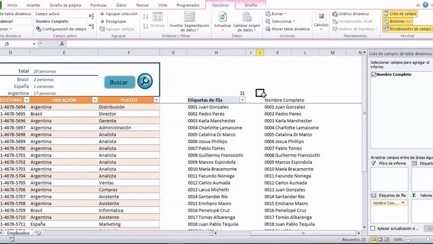Click Cambiar origen de datos icon
Screen dimensions: 433x244
tap(246, 17)
